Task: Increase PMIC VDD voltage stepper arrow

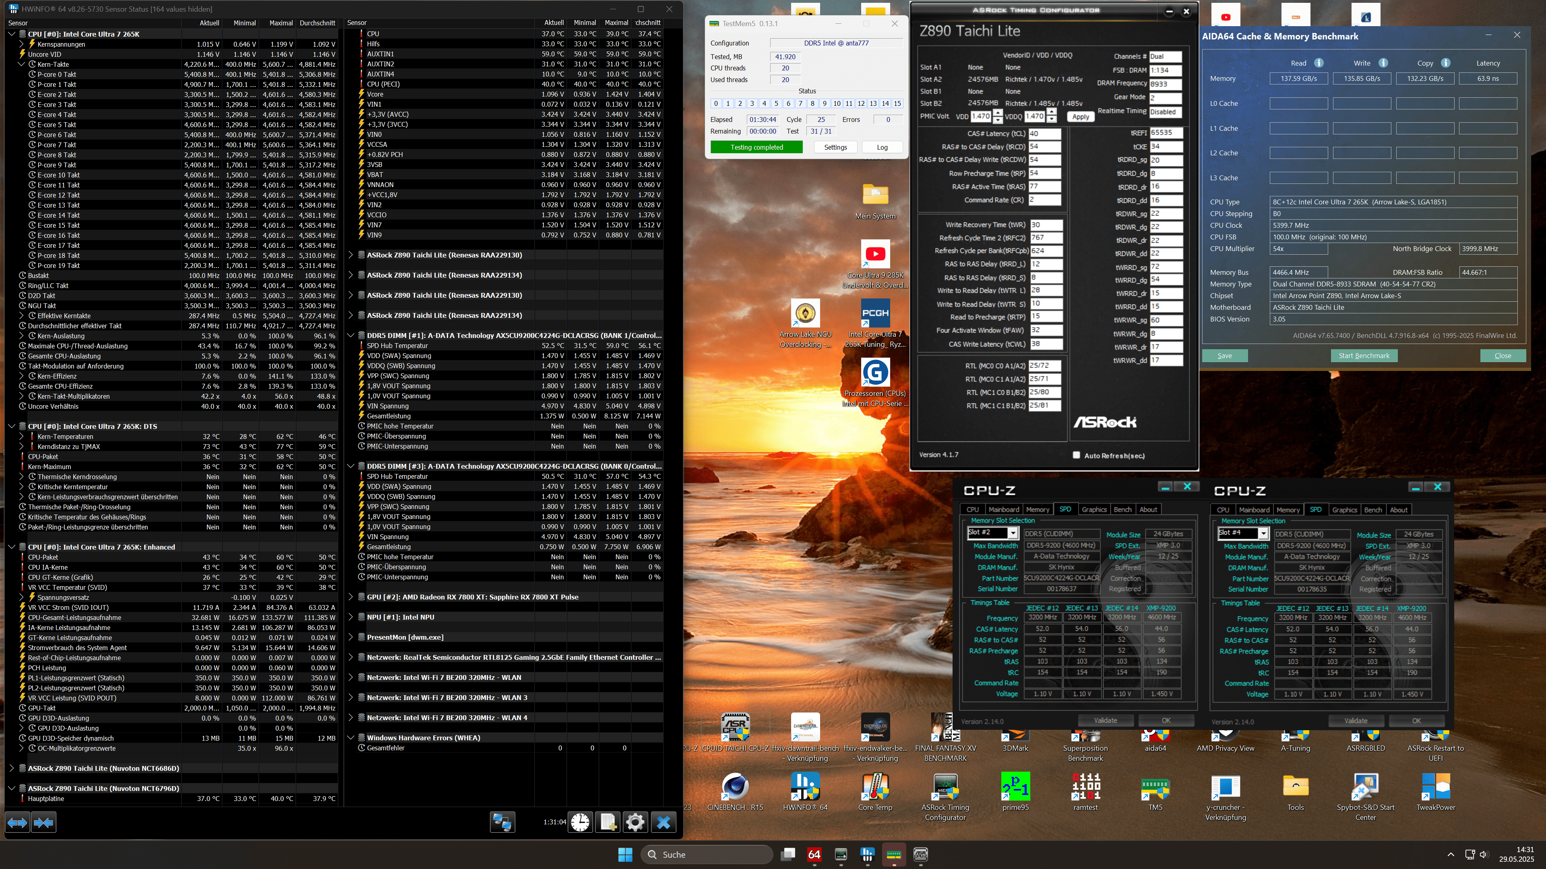Action: pos(998,113)
